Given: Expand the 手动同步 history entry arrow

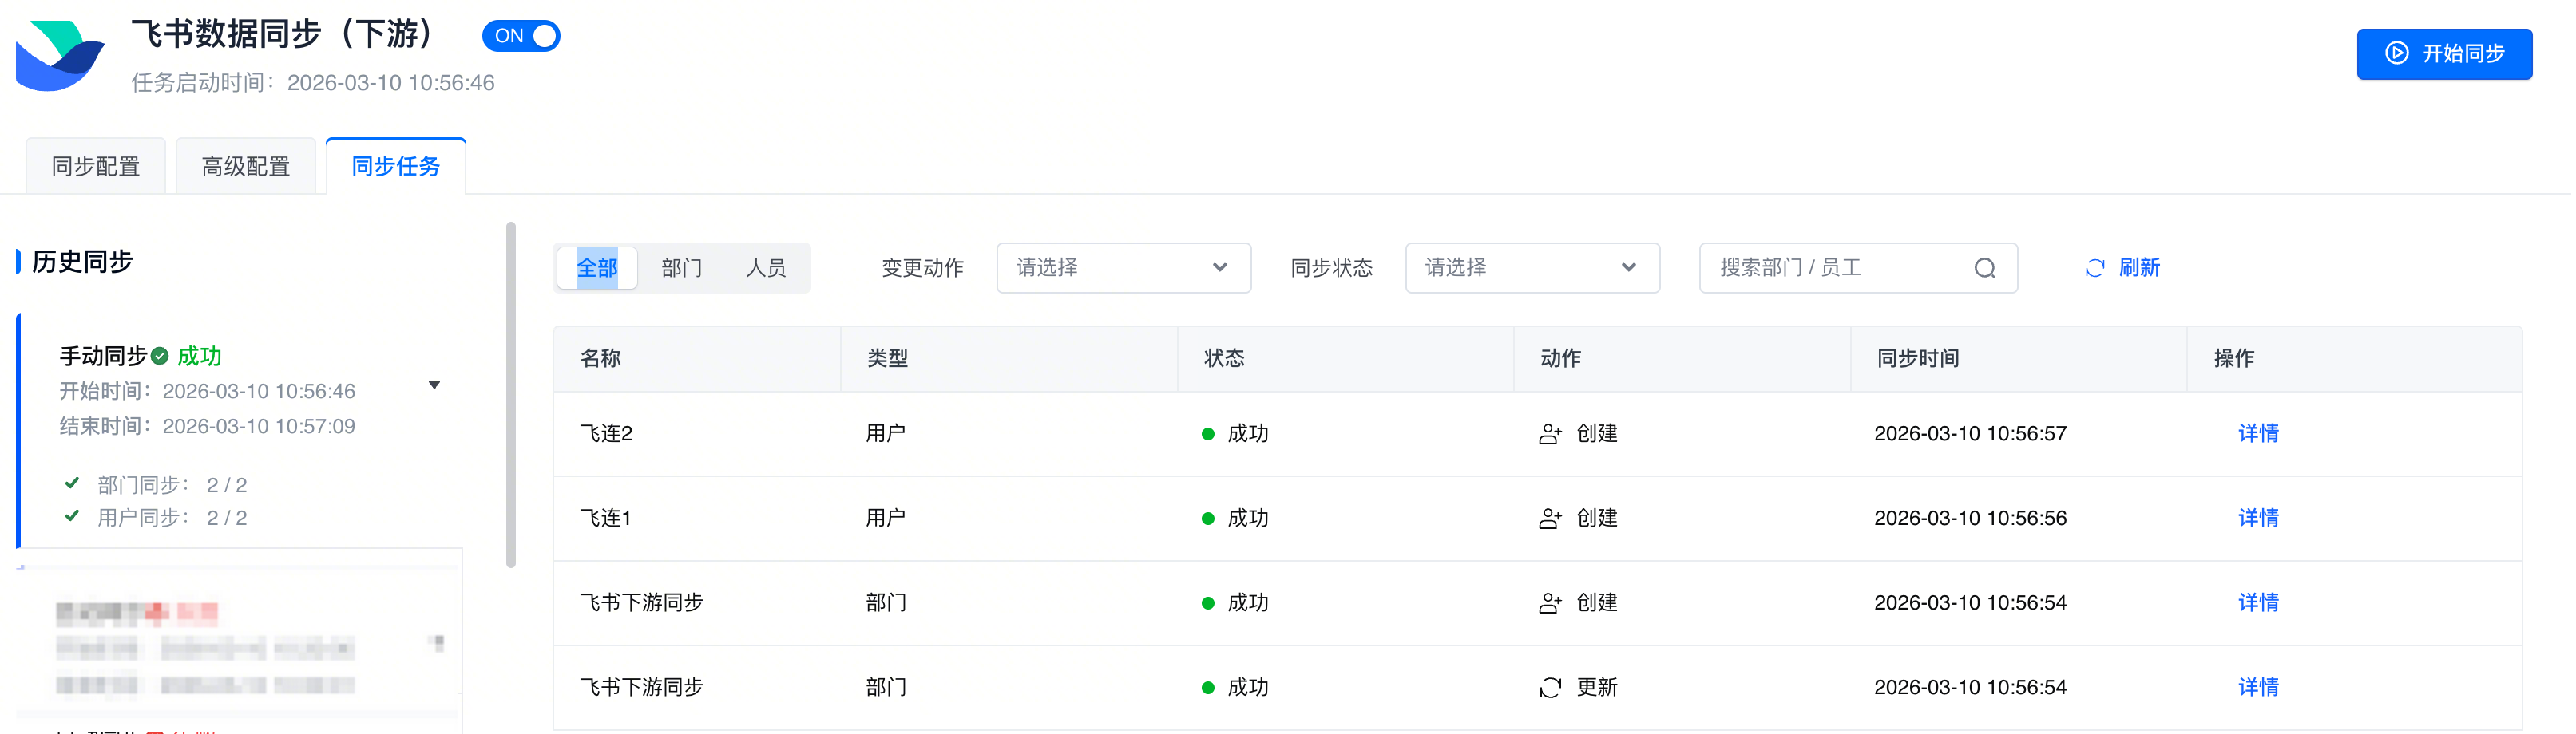Looking at the screenshot, I should point(434,385).
